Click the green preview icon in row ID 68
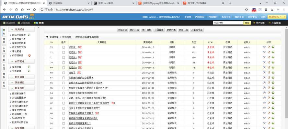 tap(273, 73)
